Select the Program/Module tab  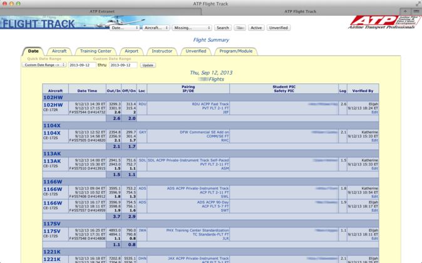click(235, 51)
